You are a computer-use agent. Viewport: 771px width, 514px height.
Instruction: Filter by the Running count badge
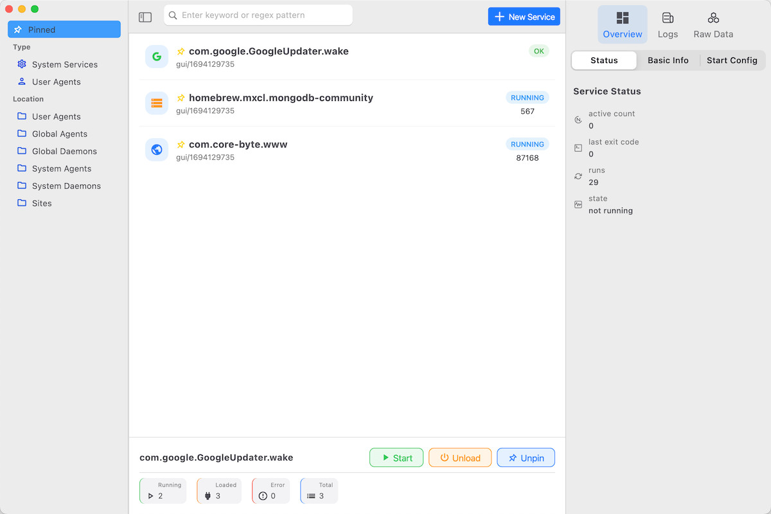163,491
